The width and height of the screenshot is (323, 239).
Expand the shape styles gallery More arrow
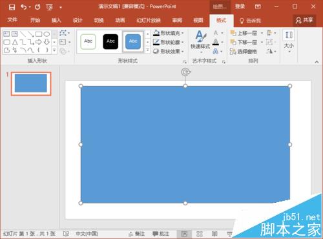(147, 50)
